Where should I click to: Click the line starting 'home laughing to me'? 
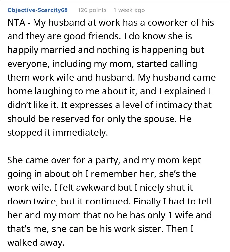109,91
